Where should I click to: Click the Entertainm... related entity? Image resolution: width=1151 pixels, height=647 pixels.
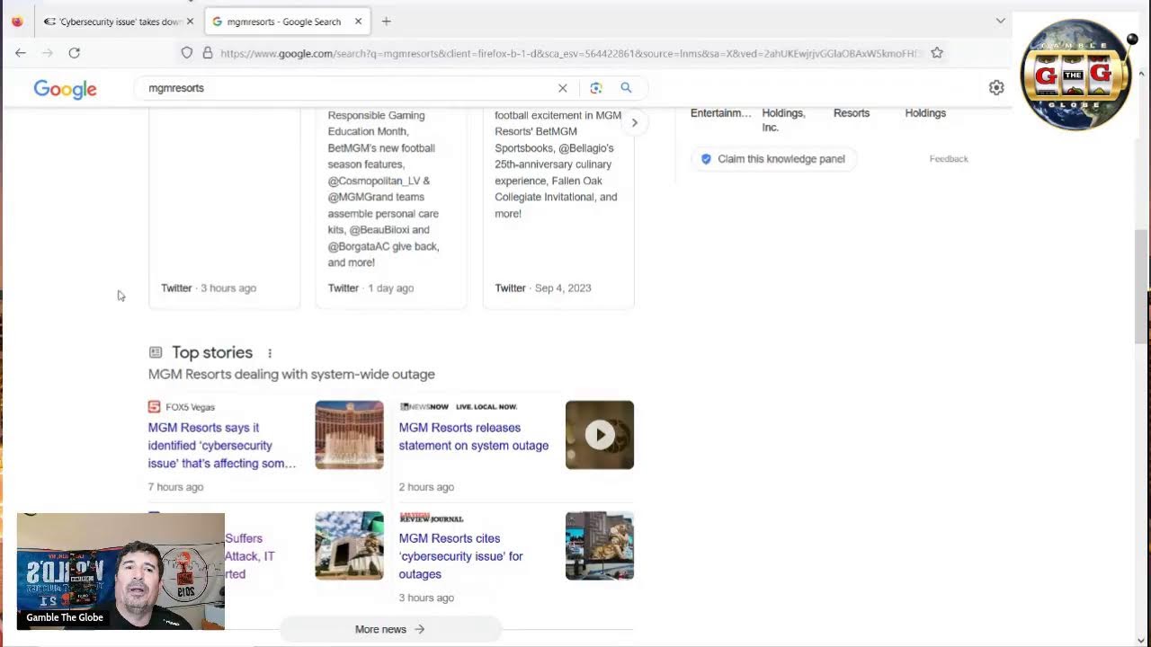click(x=720, y=113)
